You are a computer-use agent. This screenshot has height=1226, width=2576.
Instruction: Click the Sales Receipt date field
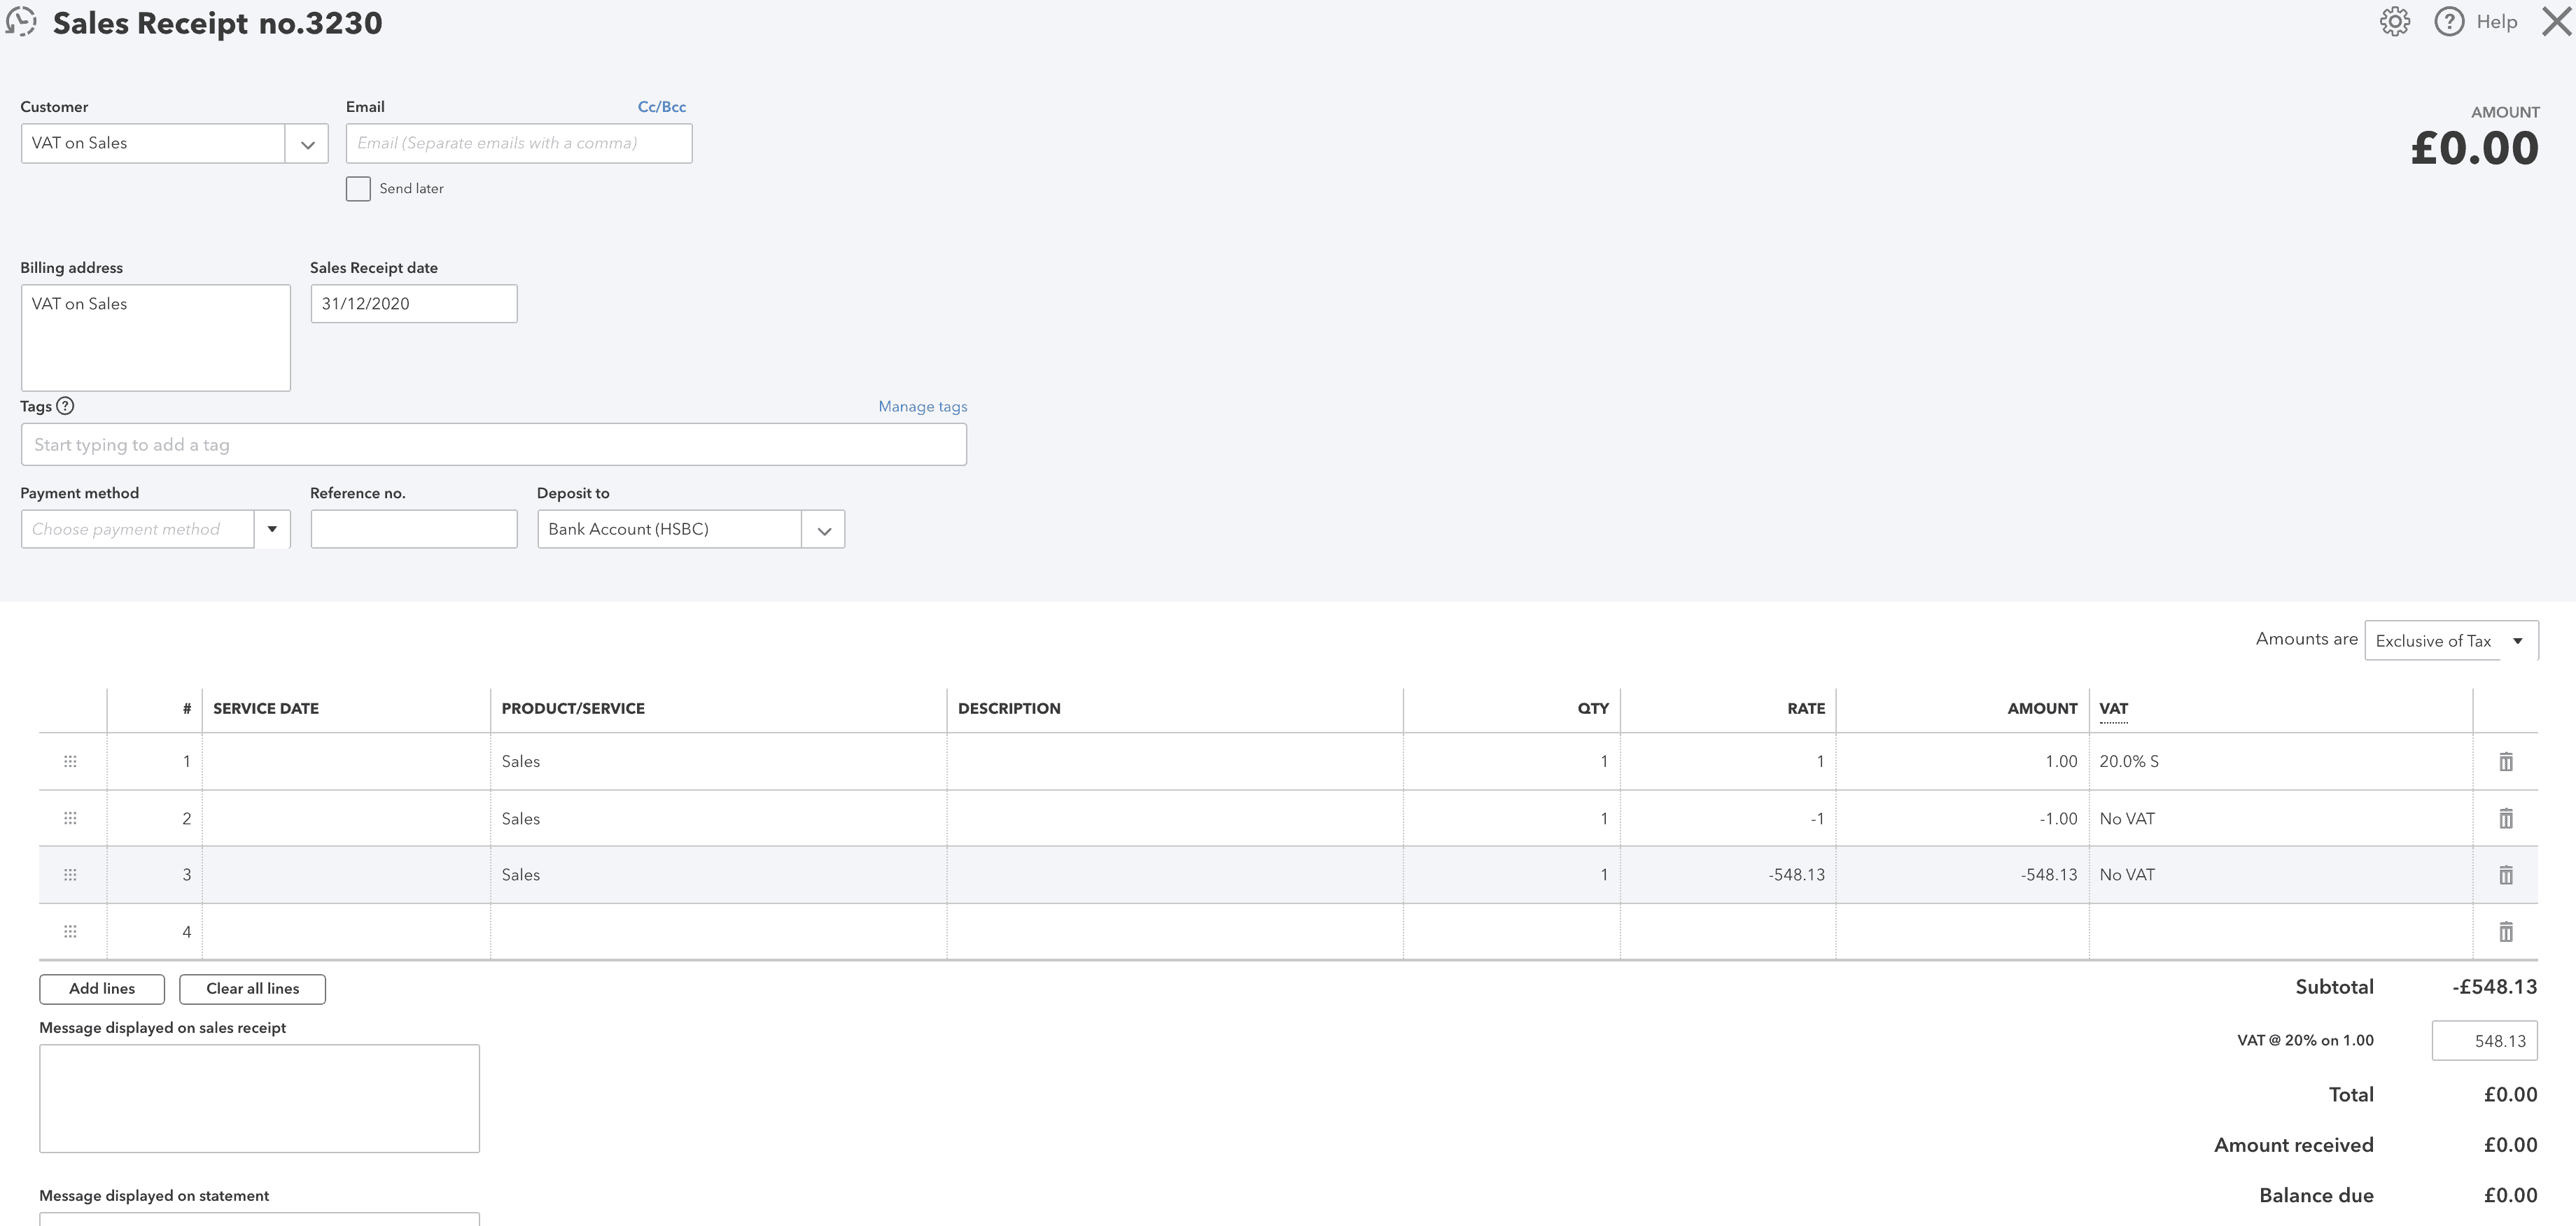414,304
